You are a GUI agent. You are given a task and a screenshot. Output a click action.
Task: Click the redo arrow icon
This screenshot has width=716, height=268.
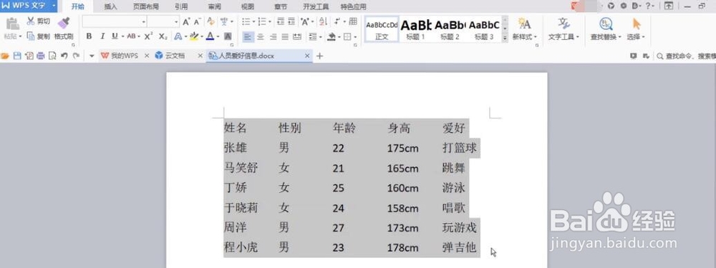[x=76, y=56]
